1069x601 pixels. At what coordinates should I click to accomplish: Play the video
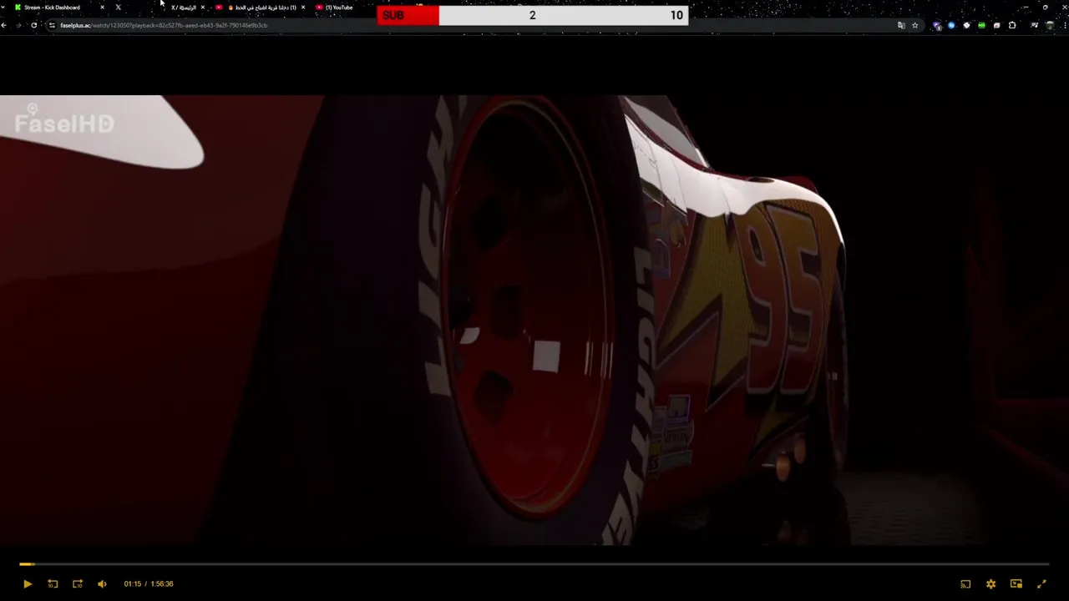[x=27, y=583]
